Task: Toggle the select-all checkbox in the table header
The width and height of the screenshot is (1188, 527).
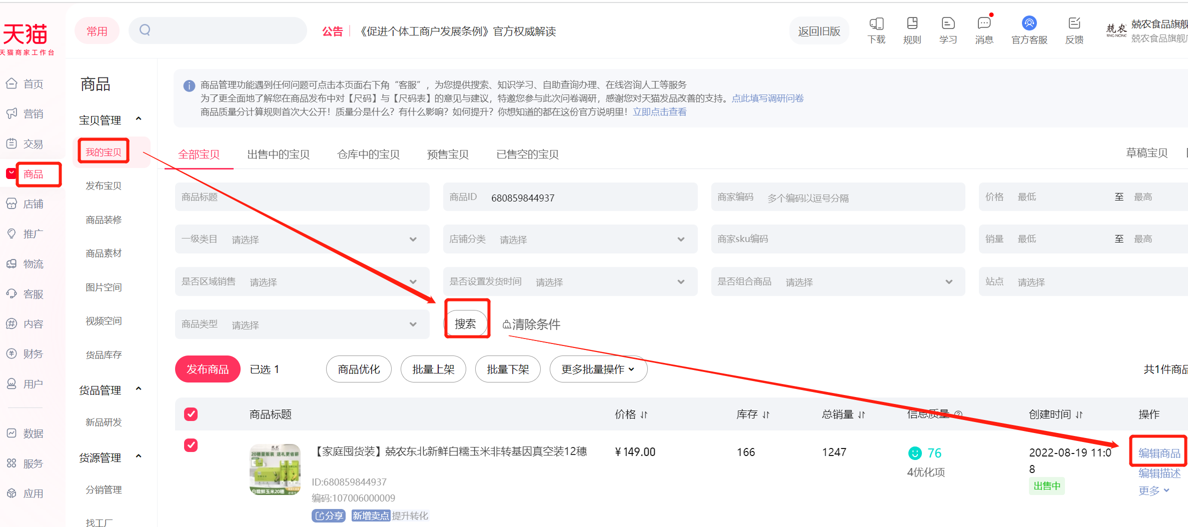Action: (191, 414)
